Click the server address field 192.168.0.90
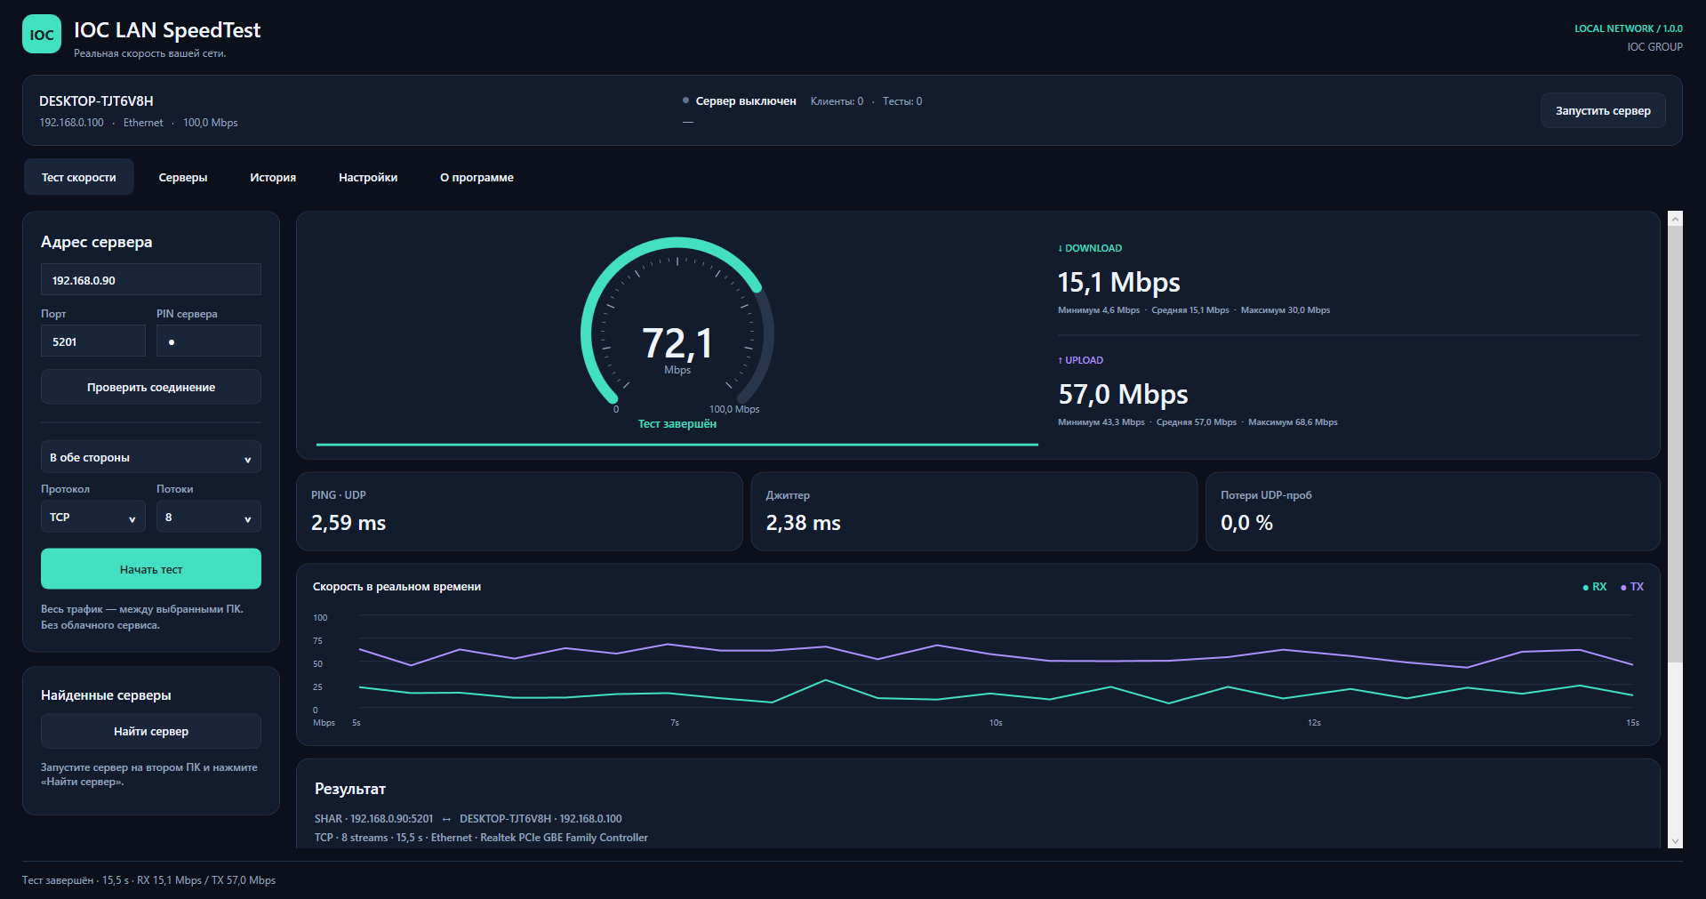Screen dimensions: 1706x899 [151, 280]
